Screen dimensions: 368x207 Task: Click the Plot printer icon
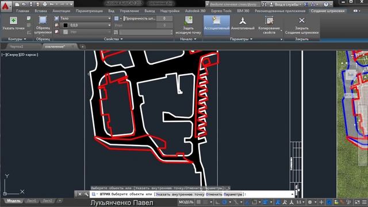point(45,4)
